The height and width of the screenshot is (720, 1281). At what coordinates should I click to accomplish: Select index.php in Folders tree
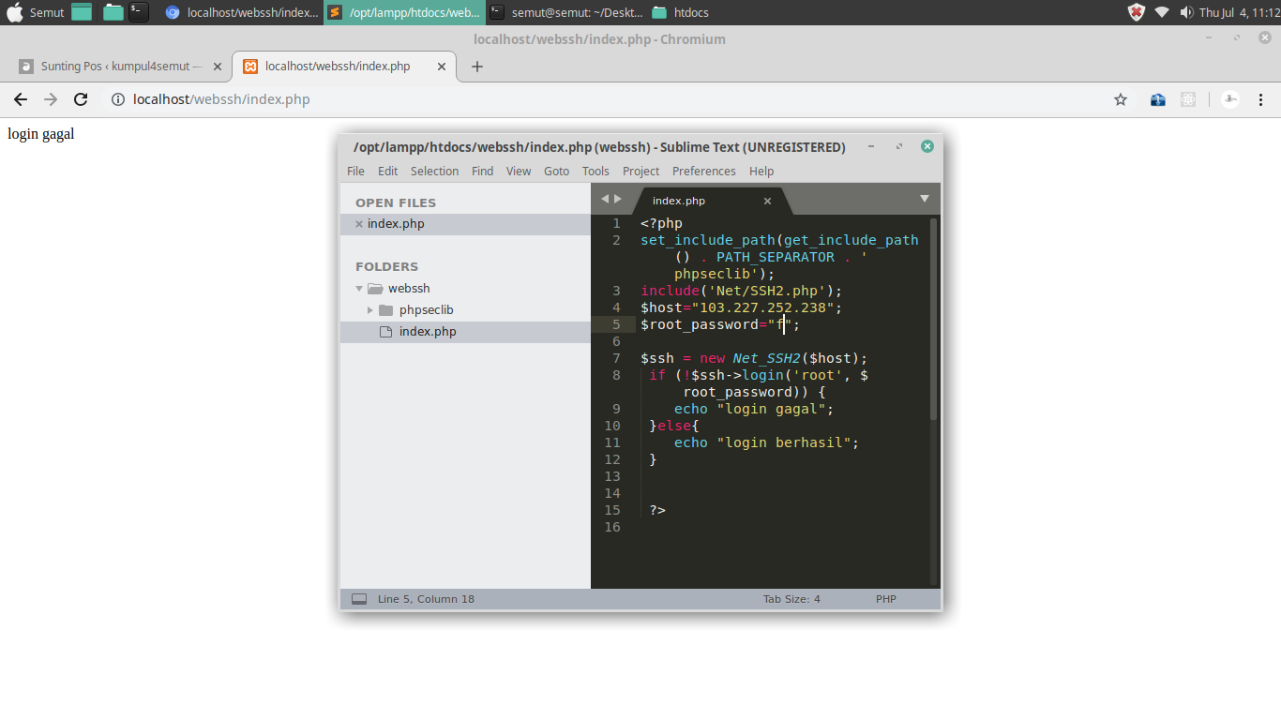tap(428, 332)
